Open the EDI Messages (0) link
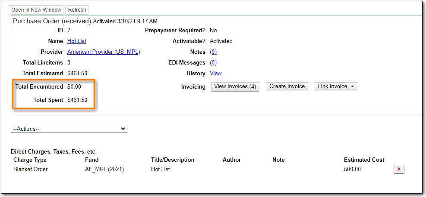Screen dimensions: 426x197 [x=213, y=63]
